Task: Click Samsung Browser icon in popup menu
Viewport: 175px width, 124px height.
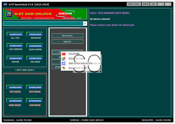Action: (x=64, y=63)
